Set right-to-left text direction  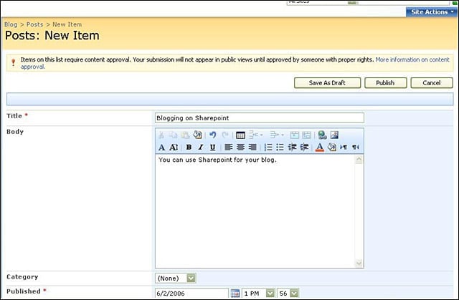tap(356, 147)
